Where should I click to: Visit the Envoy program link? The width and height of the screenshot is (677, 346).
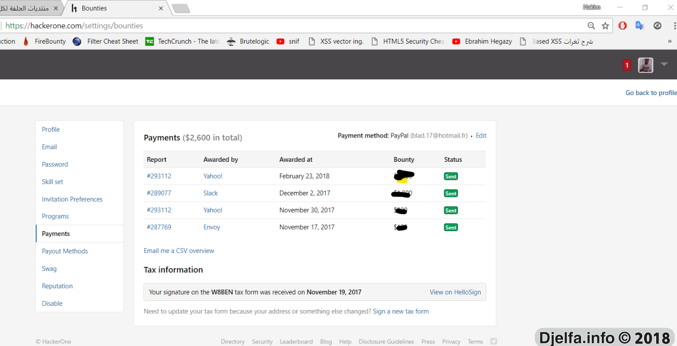[212, 227]
